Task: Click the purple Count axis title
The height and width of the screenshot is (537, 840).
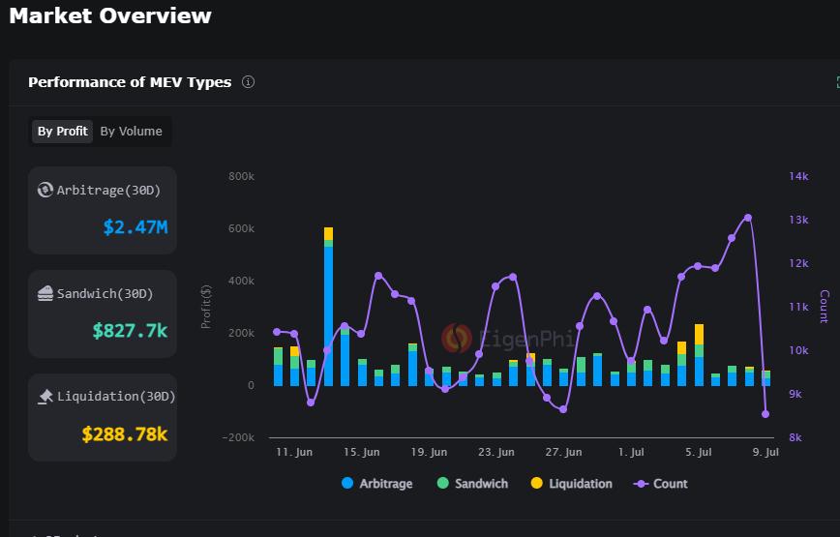Action: tap(825, 307)
